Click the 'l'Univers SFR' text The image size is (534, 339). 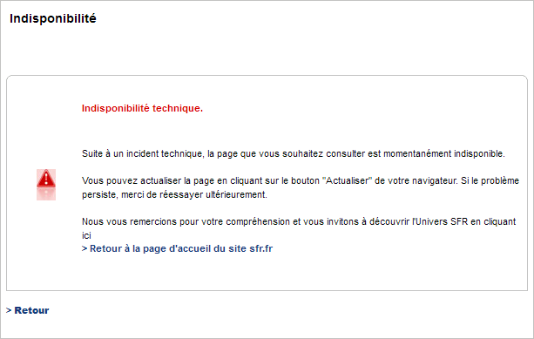click(x=440, y=222)
